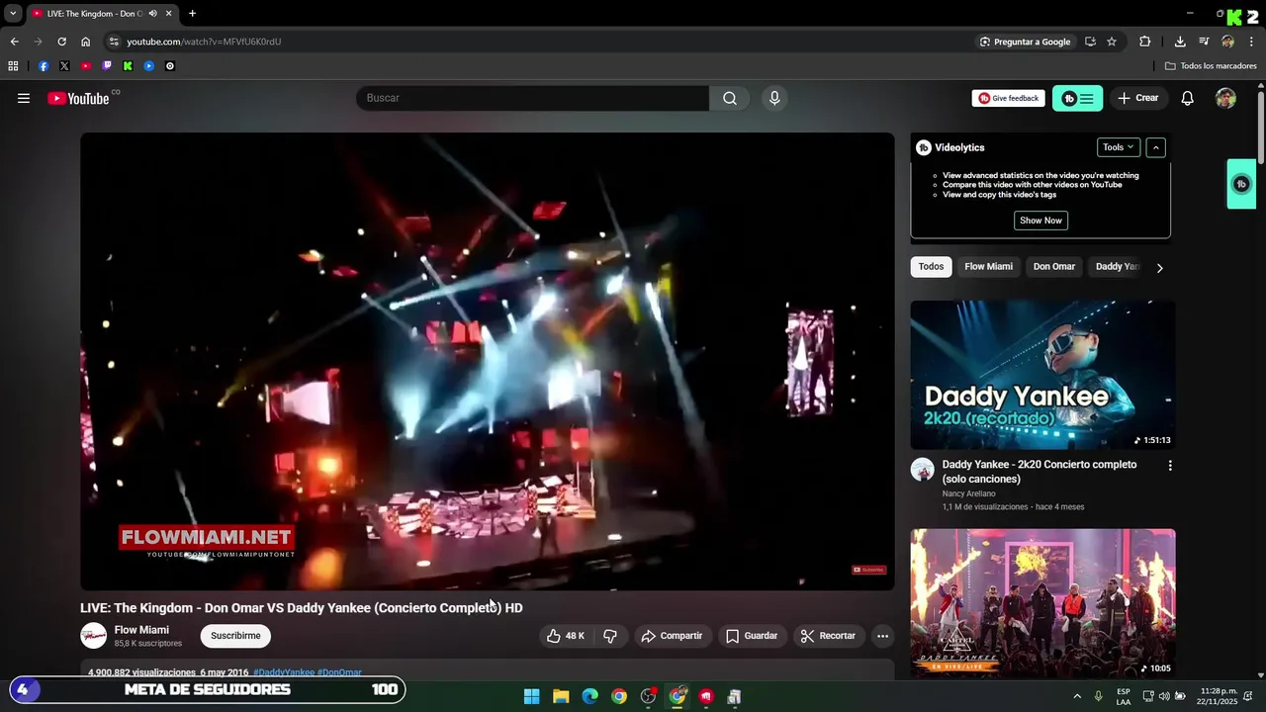1266x712 pixels.
Task: Select the Don Omar filter chip
Action: pyautogui.click(x=1053, y=267)
